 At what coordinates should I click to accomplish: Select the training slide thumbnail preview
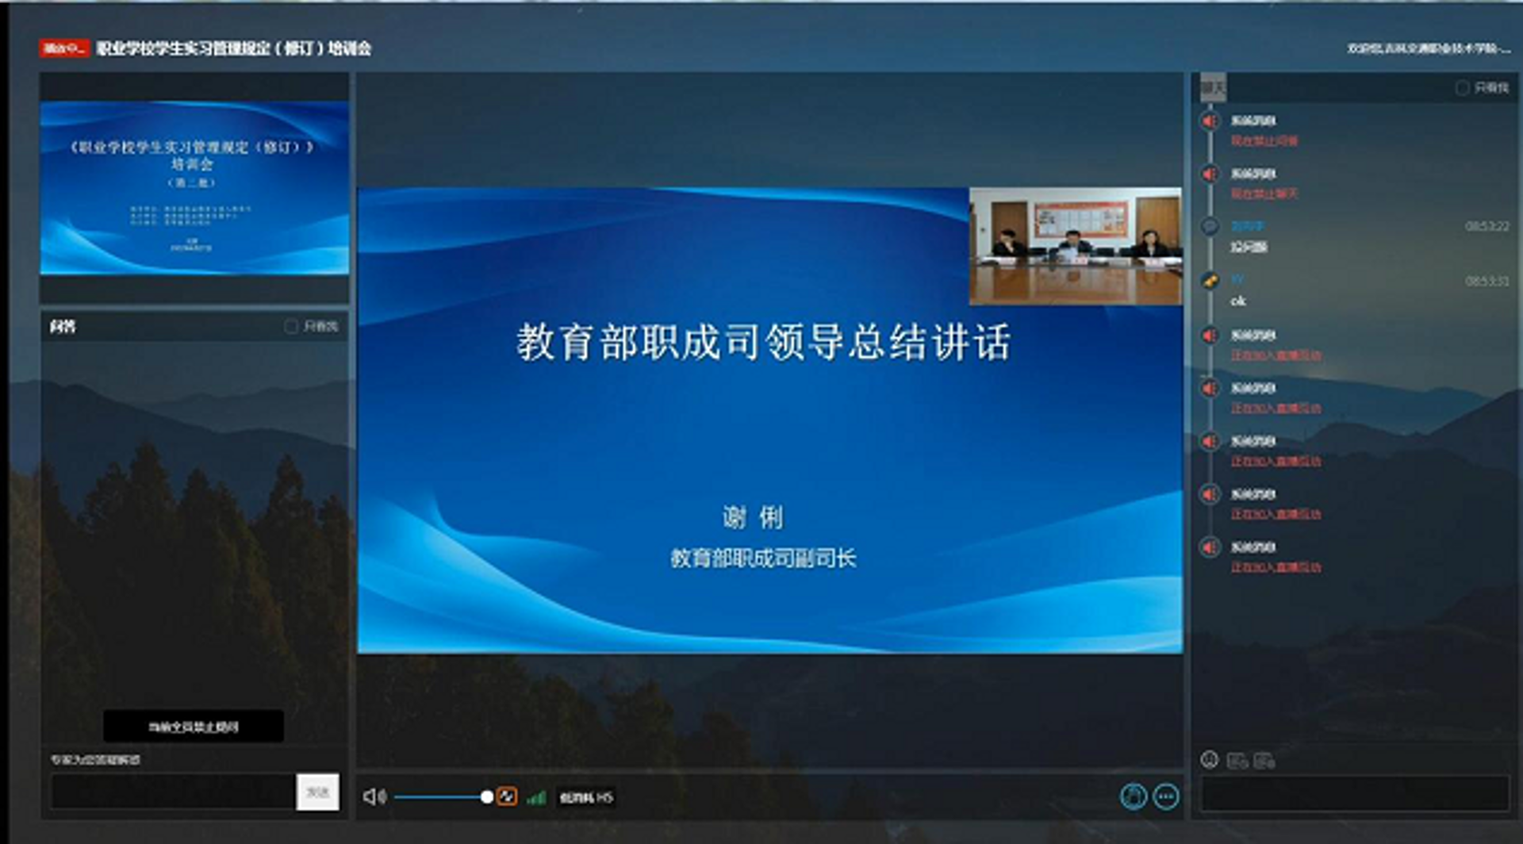click(194, 188)
